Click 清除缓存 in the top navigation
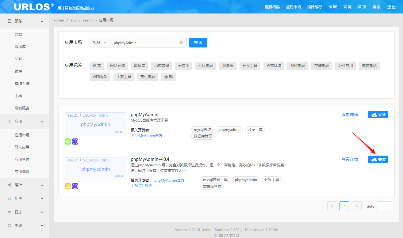 click(315, 7)
